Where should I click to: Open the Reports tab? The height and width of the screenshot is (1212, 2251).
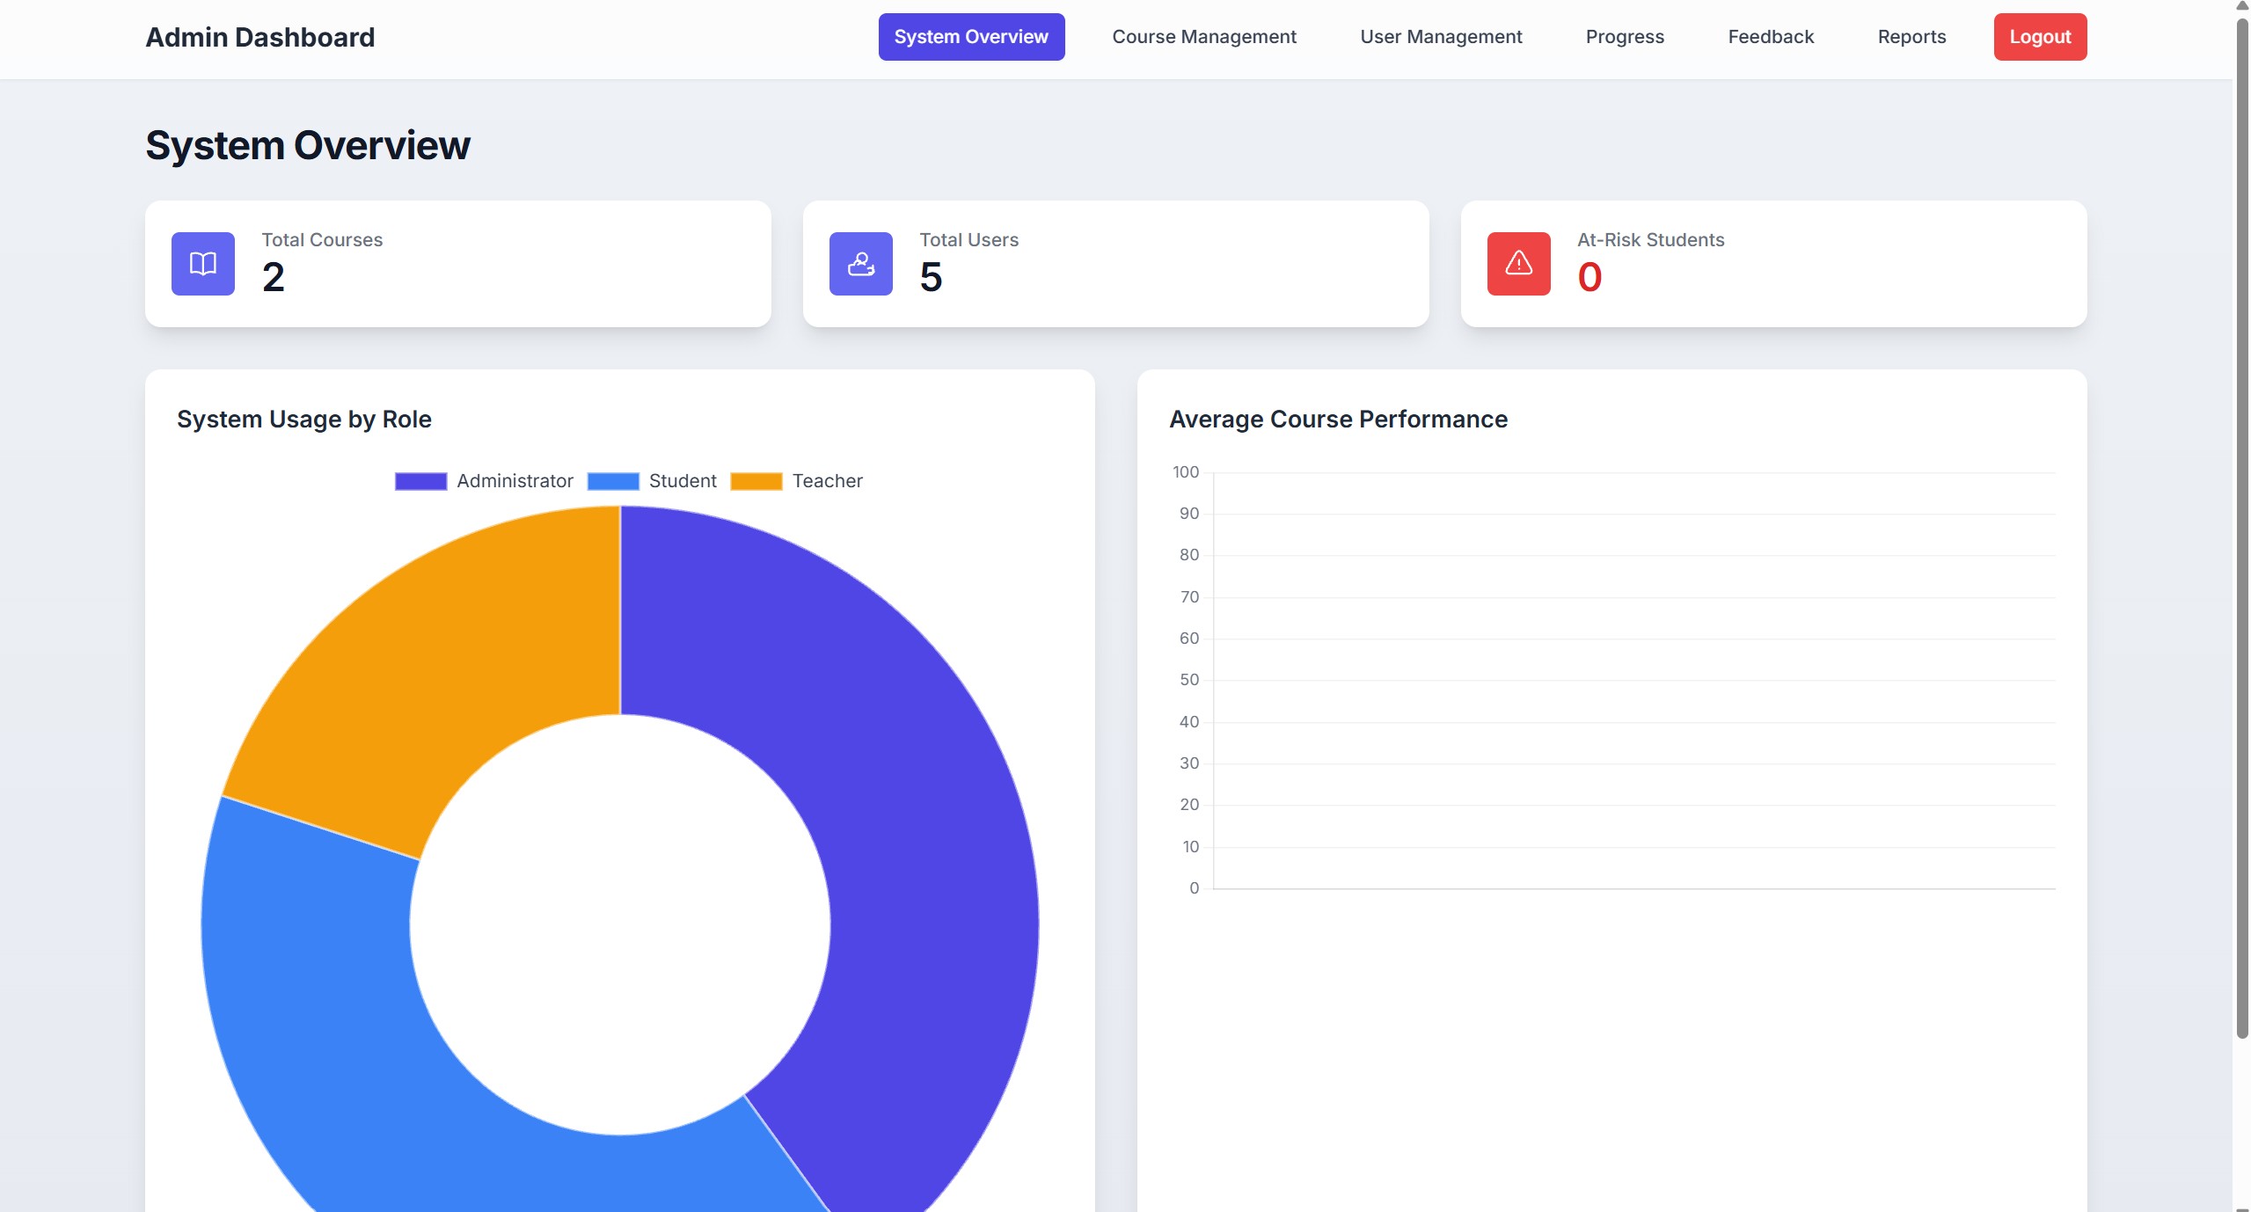1911,37
